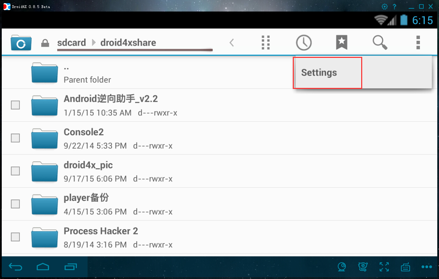Open the keyboard icon in bottom bar
This screenshot has width=439, height=279.
(405, 267)
